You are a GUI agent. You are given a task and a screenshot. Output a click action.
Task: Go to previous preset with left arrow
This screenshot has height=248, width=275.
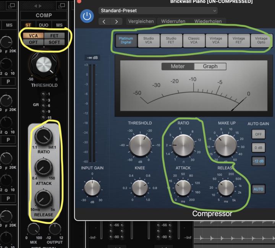point(104,21)
